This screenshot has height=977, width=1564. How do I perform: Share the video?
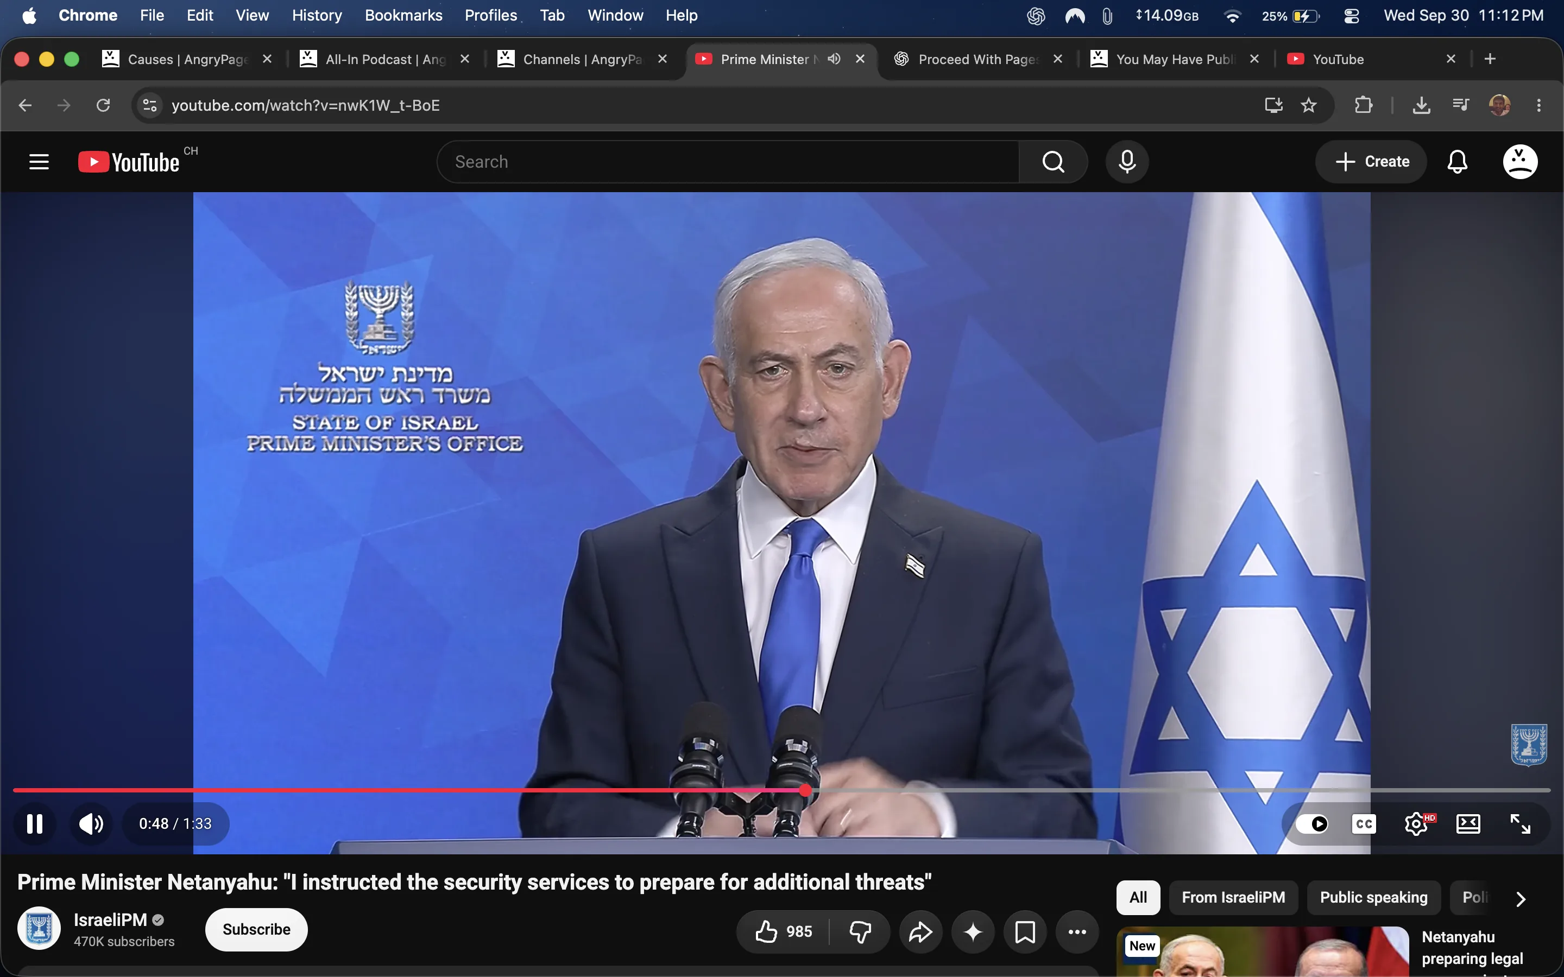tap(921, 931)
